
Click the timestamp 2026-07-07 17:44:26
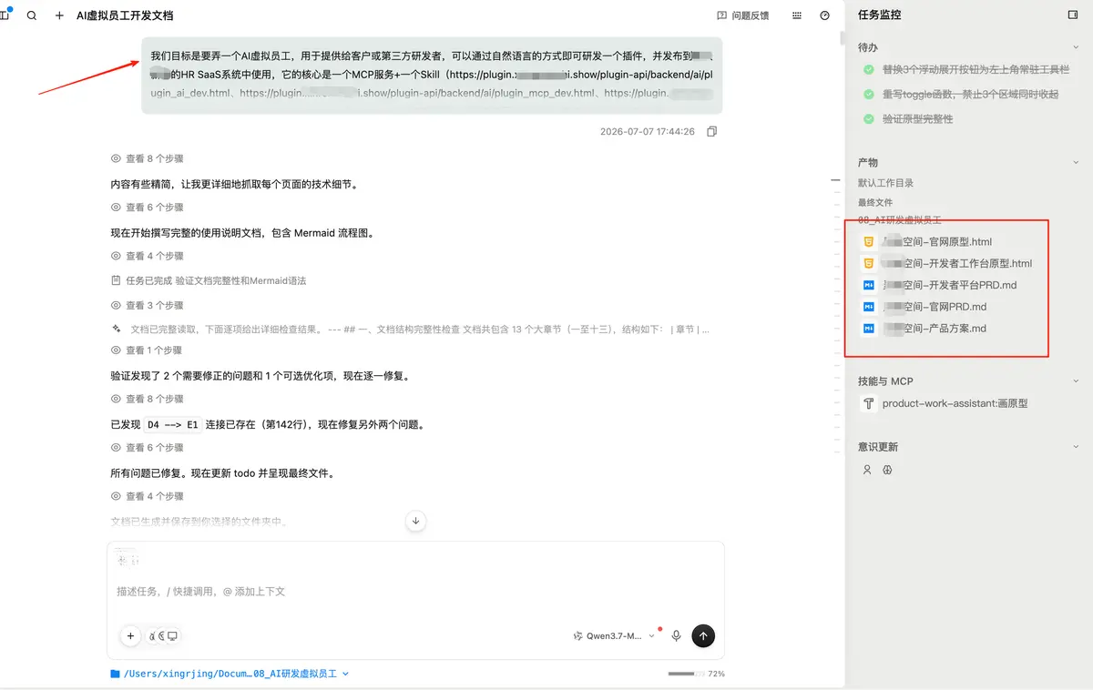point(647,132)
